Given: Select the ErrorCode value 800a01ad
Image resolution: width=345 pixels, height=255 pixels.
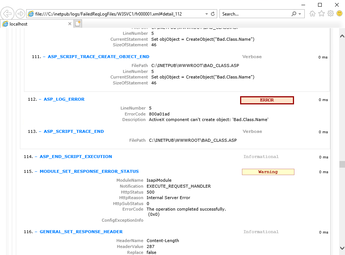Looking at the screenshot, I should pos(159,114).
